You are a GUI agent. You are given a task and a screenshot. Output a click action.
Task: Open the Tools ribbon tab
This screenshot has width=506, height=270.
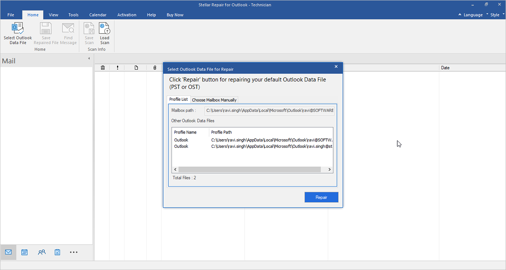pos(74,15)
